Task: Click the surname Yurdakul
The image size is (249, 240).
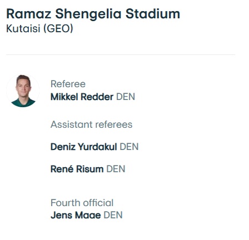Action: point(97,147)
